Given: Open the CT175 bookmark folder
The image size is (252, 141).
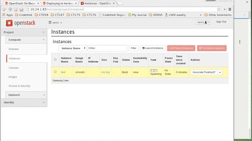Looking at the screenshot, I should 74,15.
